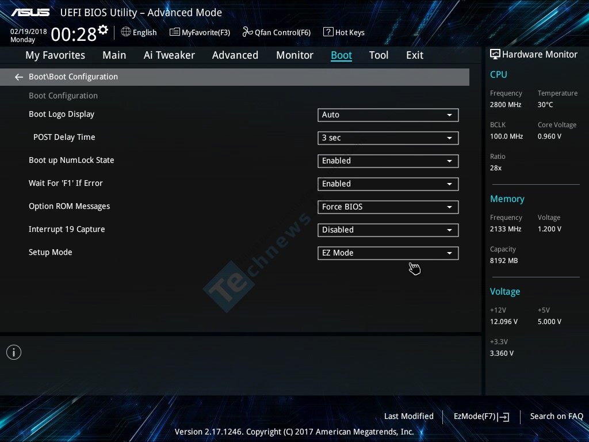This screenshot has width=589, height=442.
Task: Select the POST Delay Time label
Action: click(x=64, y=137)
